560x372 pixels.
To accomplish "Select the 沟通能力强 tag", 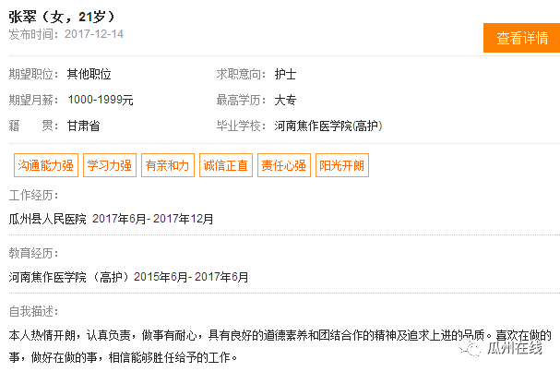I will tap(46, 165).
